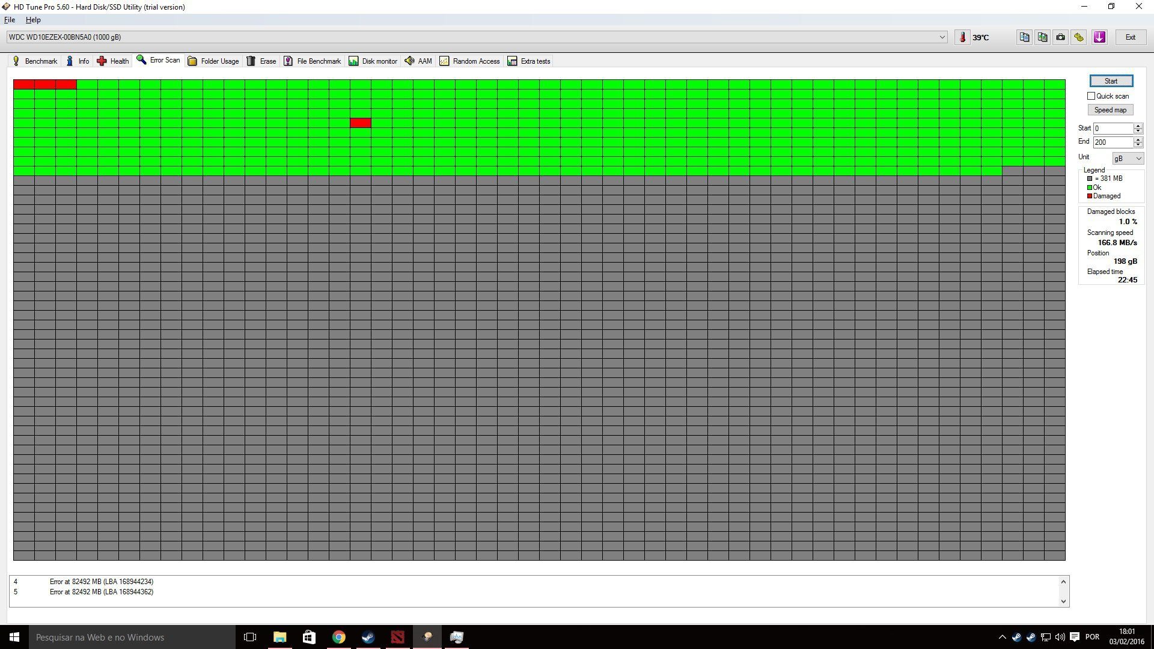Screen dimensions: 1154x649
Task: Open the File menu
Action: [10, 20]
